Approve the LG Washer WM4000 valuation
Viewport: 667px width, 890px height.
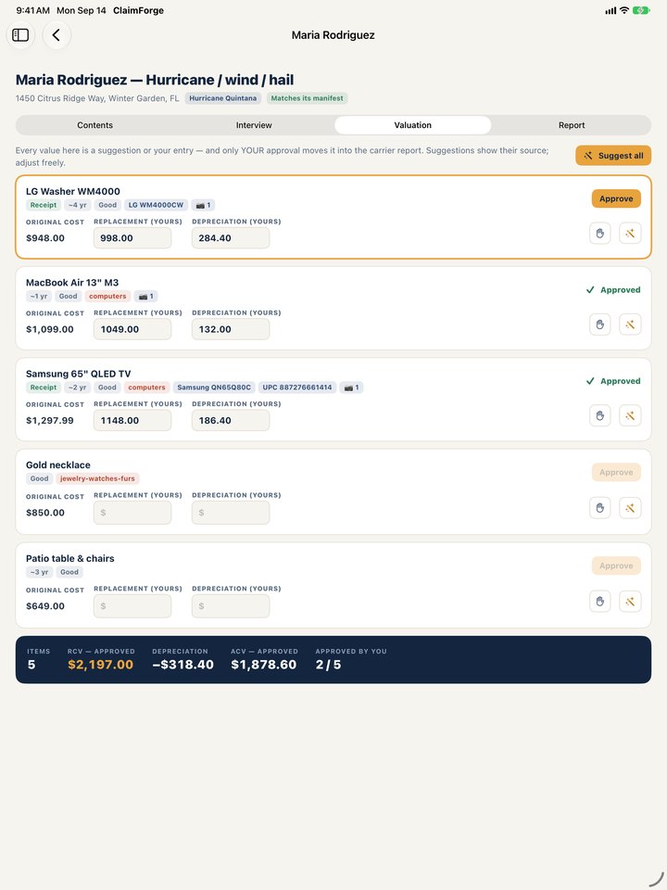click(x=616, y=198)
